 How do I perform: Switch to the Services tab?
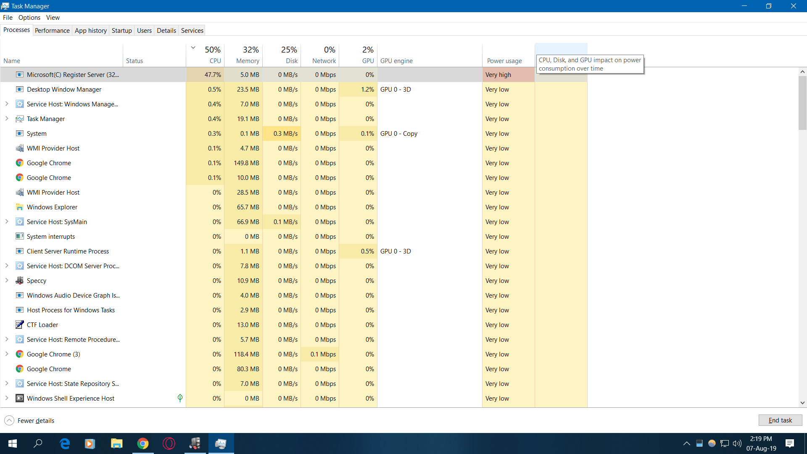(192, 30)
